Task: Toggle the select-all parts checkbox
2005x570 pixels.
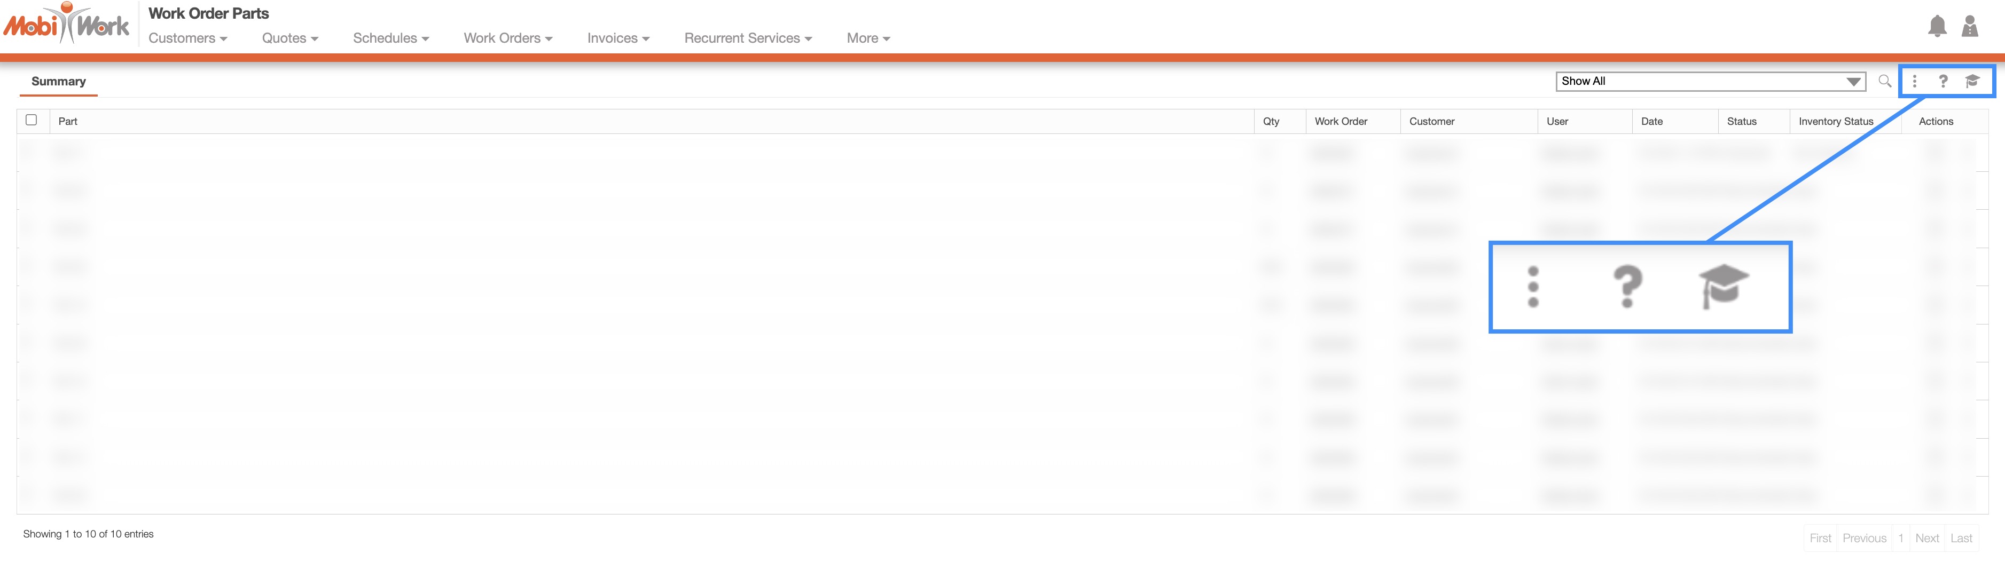Action: (31, 120)
